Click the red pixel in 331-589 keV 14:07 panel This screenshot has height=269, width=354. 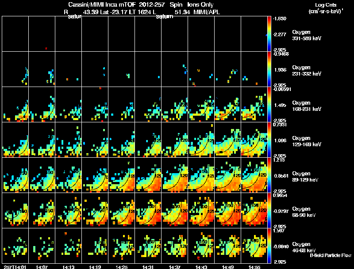[x=46, y=48]
